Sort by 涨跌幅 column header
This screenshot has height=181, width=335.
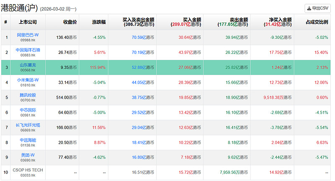(99, 22)
